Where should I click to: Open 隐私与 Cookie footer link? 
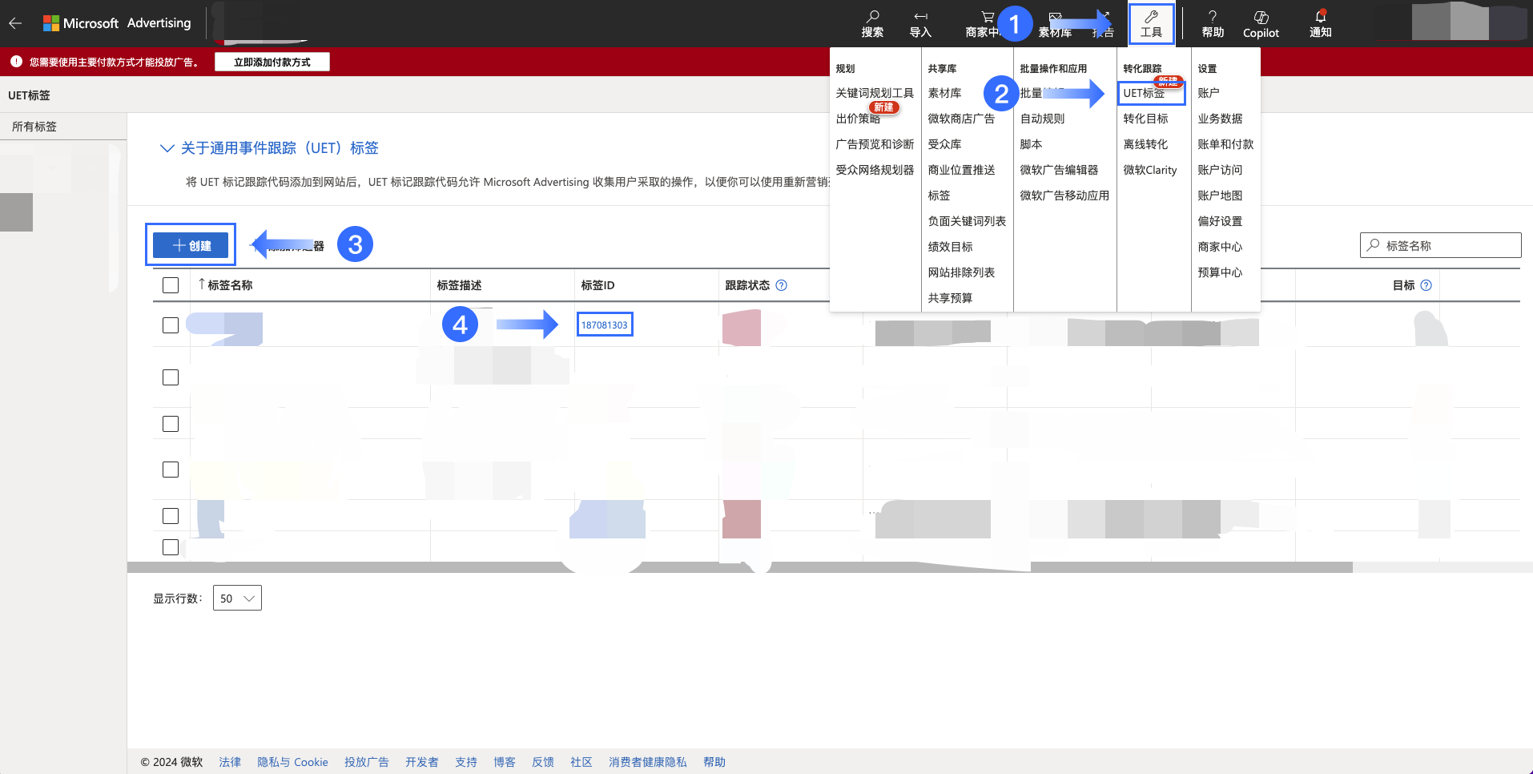292,762
